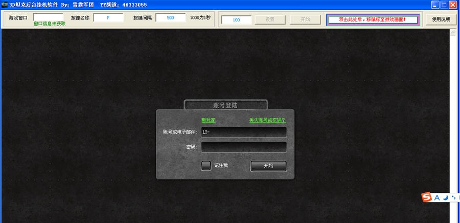Click the 1000为1秒 label
Image resolution: width=460 pixels, height=223 pixels.
200,17
